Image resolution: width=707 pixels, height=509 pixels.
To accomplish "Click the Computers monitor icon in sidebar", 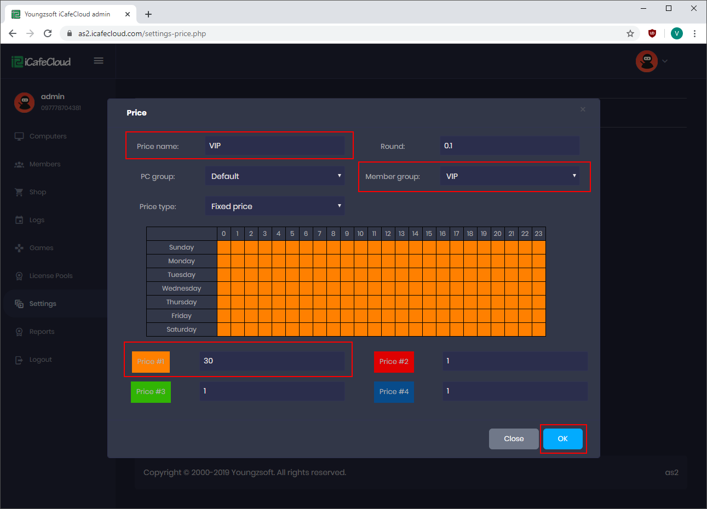I will point(19,136).
